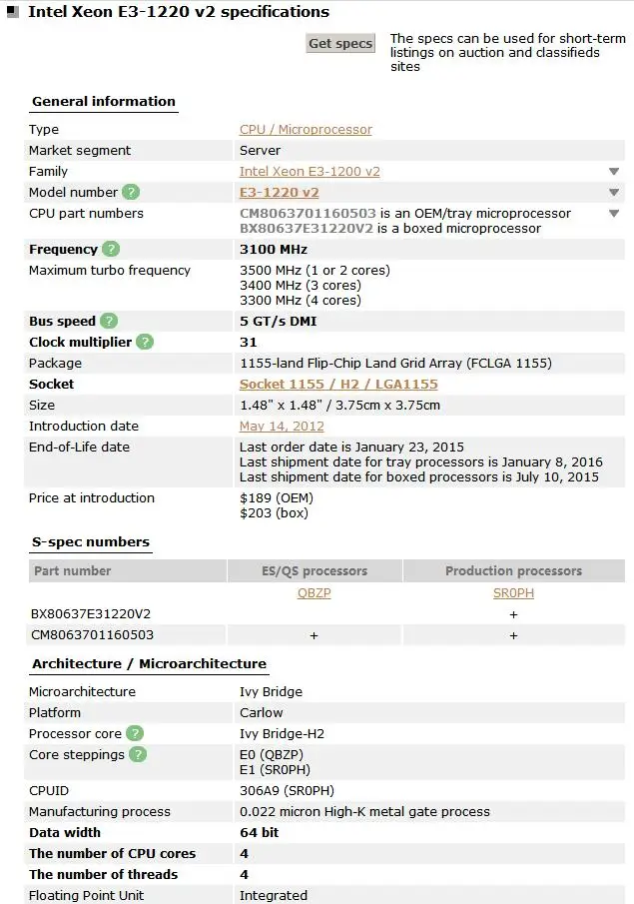
Task: Click help icon beside Clock multiplier
Action: [146, 343]
